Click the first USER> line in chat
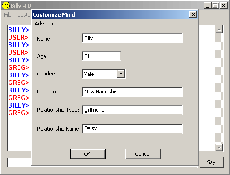230x175 pixels. click(x=18, y=37)
